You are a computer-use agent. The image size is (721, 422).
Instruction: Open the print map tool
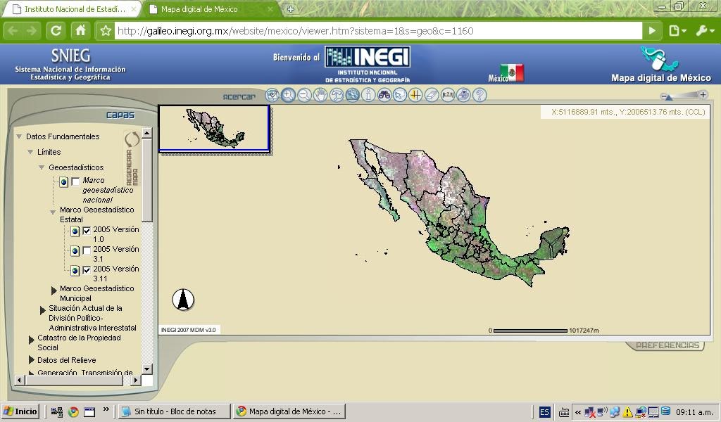coord(463,95)
